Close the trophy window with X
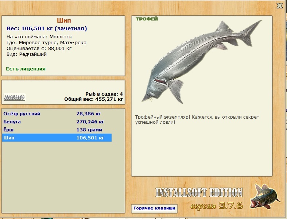Viewport: 287px width, 219px height. click(279, 5)
